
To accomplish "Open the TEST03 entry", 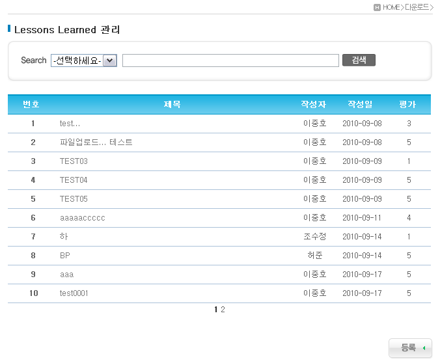I will (74, 161).
